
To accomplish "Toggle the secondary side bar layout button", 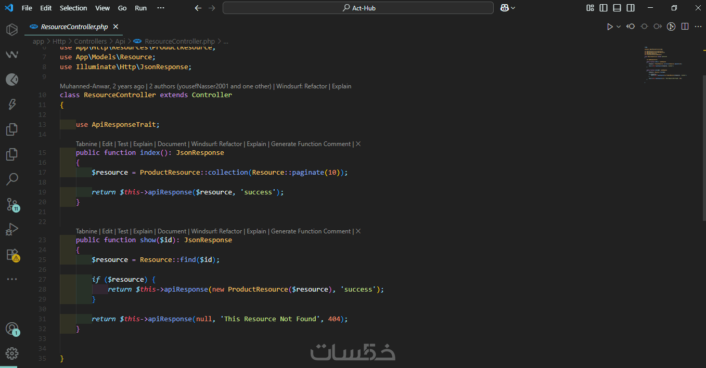I will (631, 8).
